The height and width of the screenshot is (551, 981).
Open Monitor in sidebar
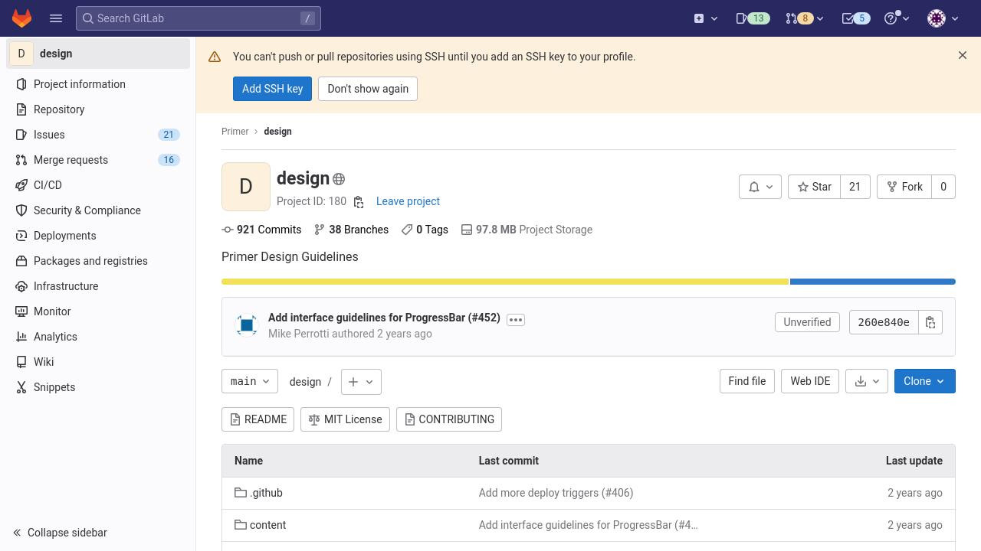(x=98, y=311)
